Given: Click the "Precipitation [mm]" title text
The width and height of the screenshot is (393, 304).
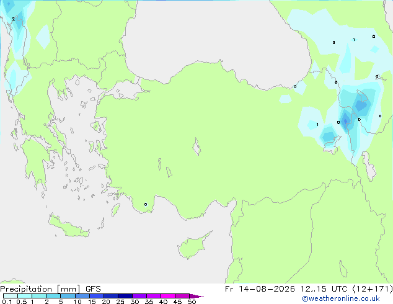Looking at the screenshot, I should pos(40,289).
